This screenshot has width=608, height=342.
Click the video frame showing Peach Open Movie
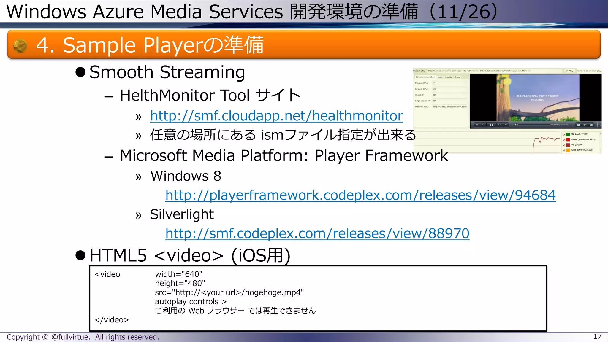click(x=538, y=98)
